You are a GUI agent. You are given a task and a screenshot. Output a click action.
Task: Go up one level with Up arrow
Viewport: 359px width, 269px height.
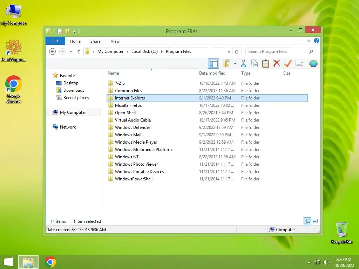click(79, 51)
